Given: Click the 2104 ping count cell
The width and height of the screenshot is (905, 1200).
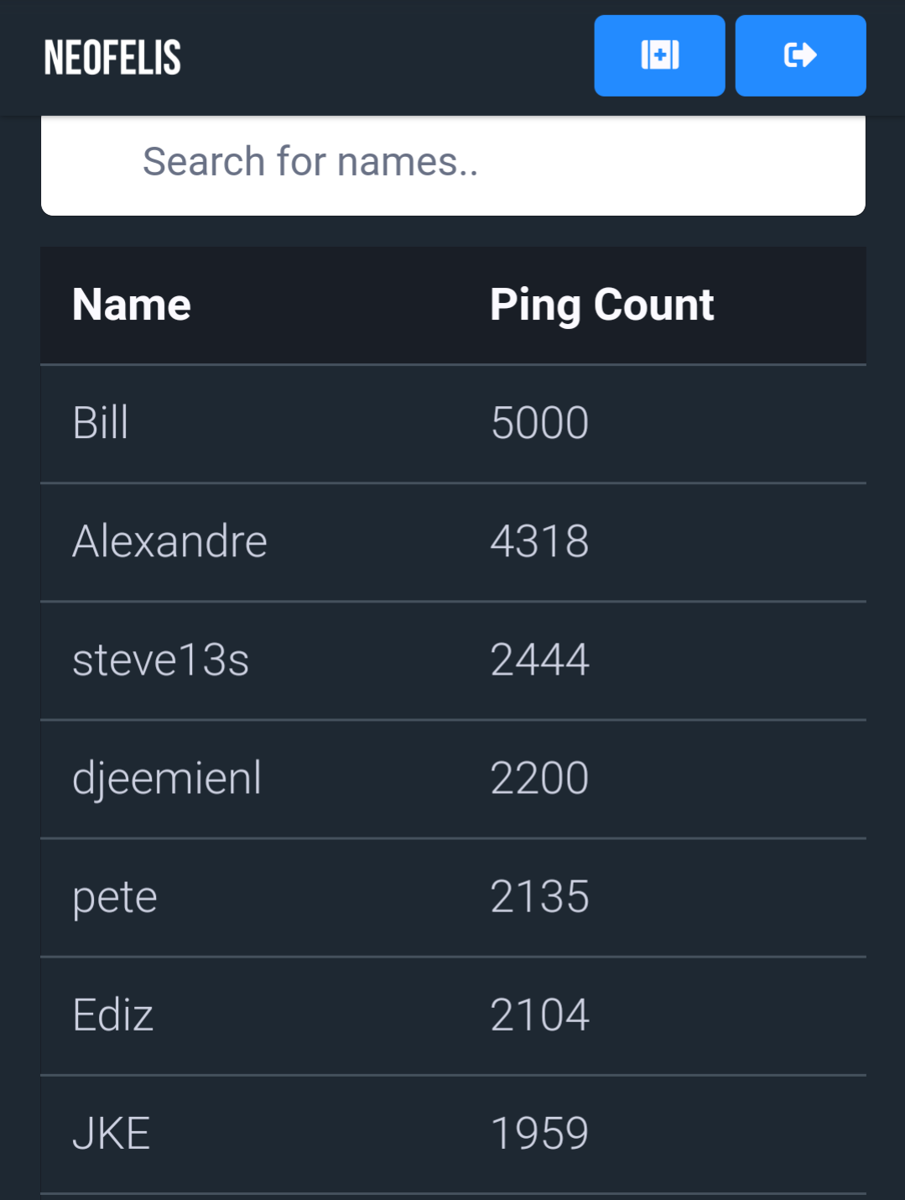Looking at the screenshot, I should [x=540, y=1015].
